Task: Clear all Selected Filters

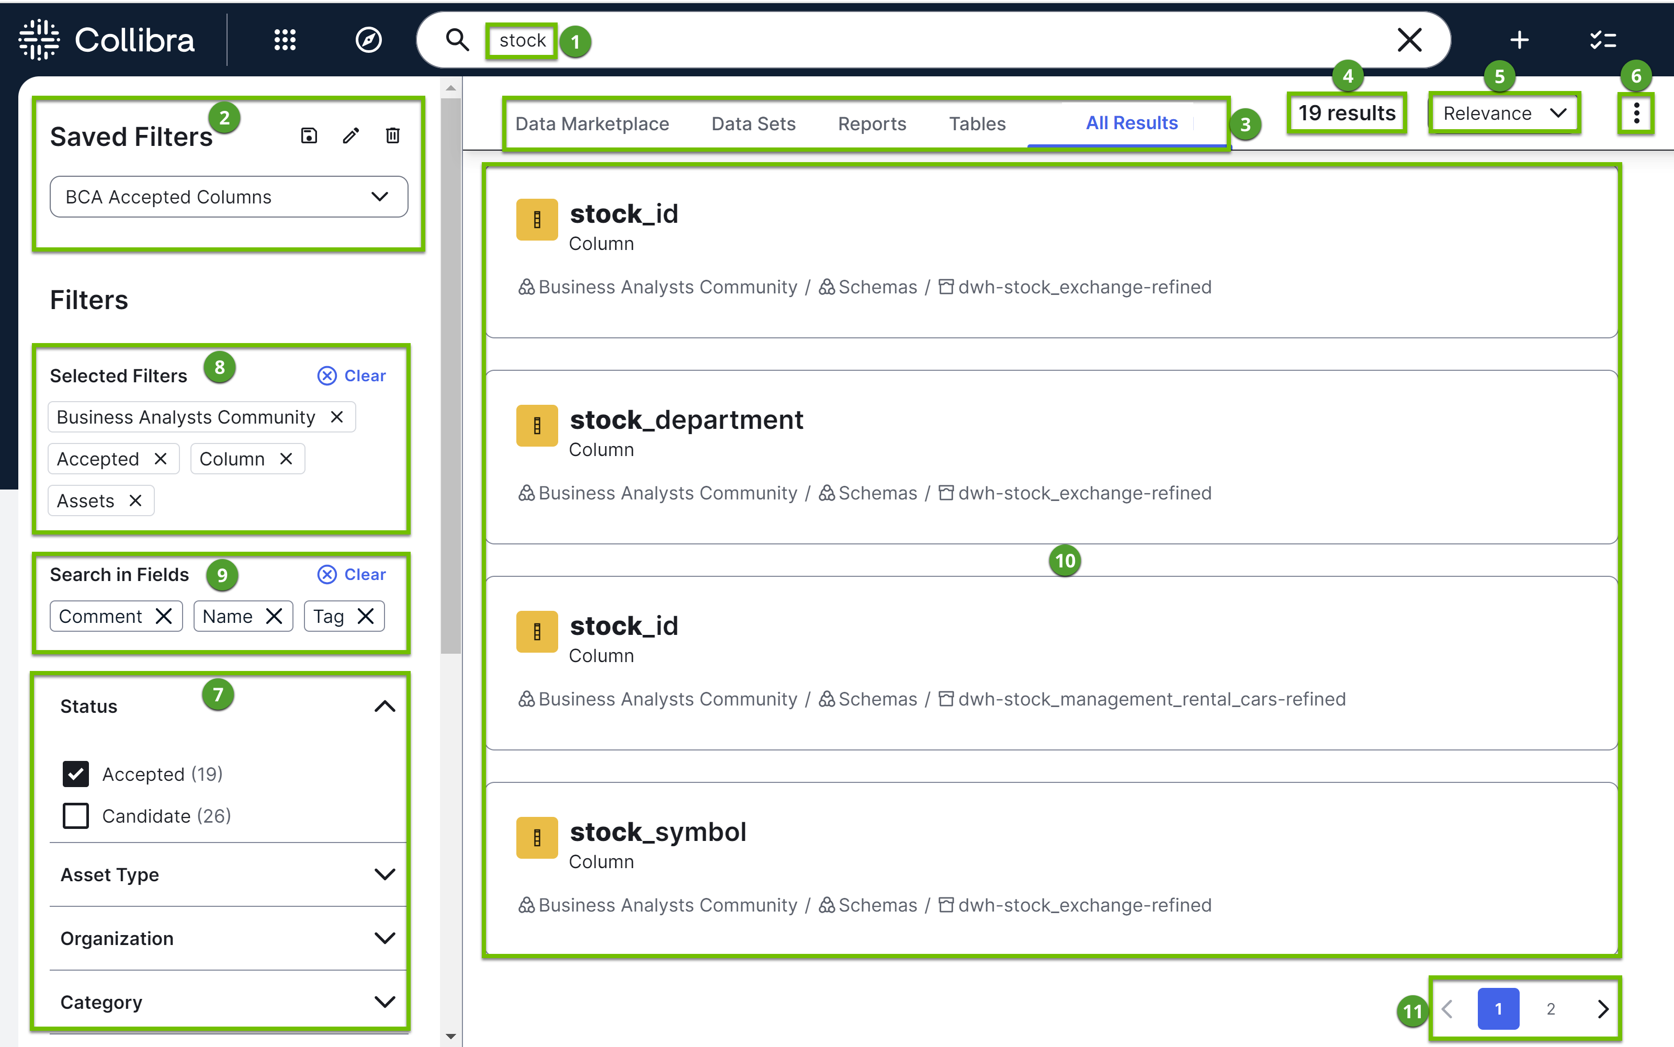Action: click(352, 376)
